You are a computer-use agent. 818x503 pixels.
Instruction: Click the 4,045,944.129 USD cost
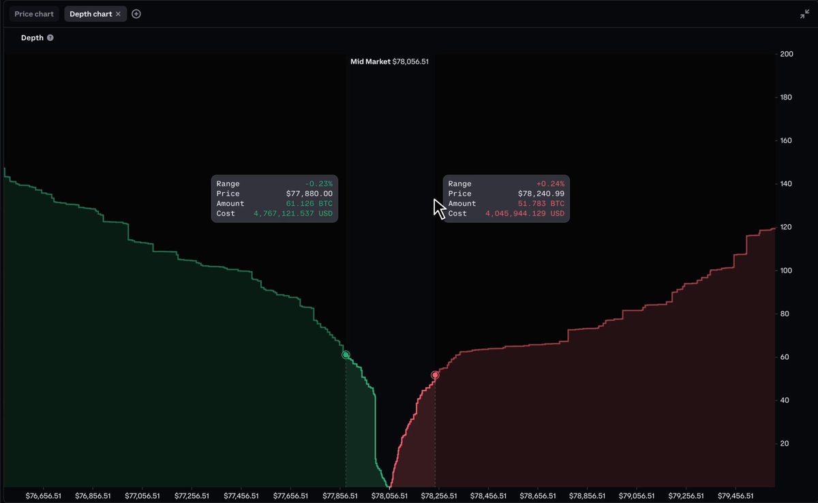coord(525,213)
